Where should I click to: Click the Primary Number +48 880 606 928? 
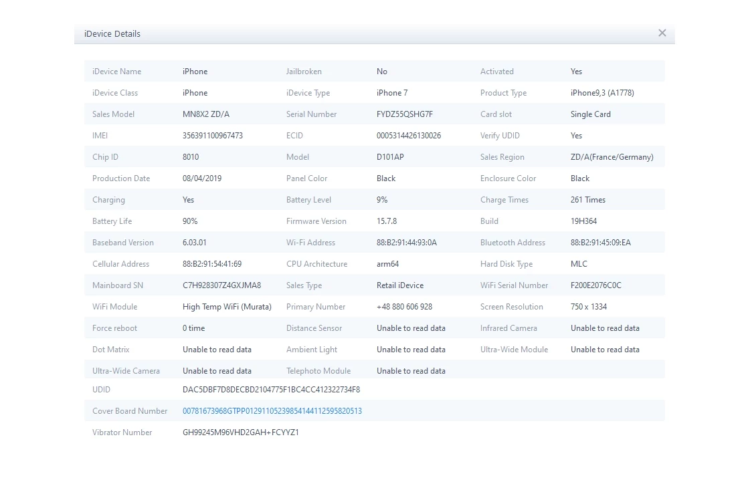click(404, 307)
